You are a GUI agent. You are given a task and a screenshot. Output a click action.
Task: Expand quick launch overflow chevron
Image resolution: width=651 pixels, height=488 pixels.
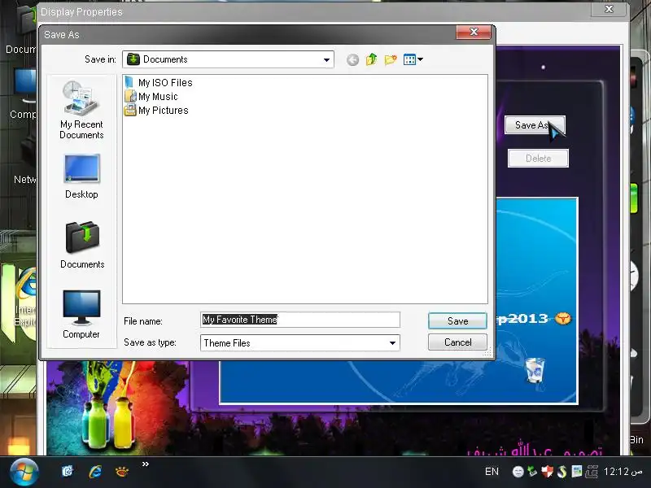pos(146,464)
